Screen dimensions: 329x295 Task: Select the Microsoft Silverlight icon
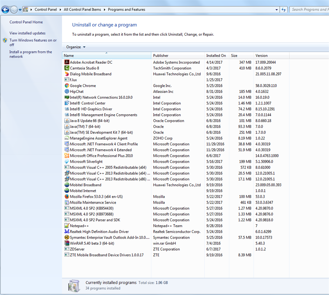[x=67, y=161]
